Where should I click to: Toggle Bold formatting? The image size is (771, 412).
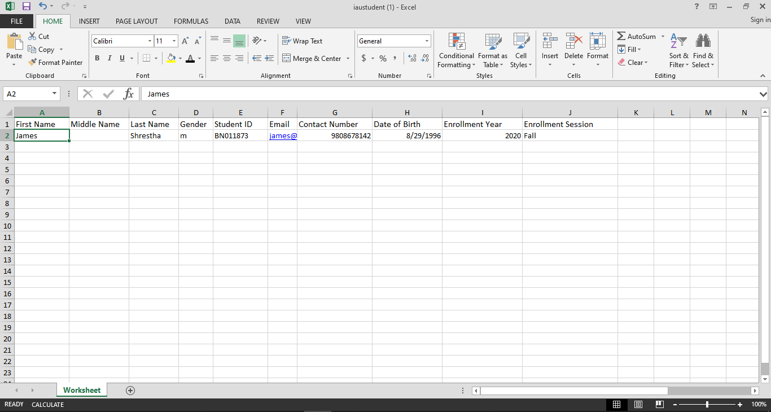[97, 58]
